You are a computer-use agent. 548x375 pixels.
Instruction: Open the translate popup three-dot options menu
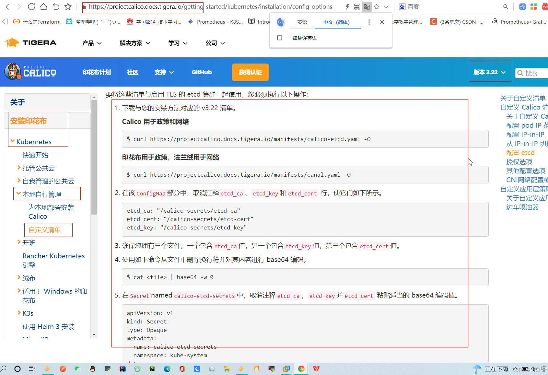click(369, 22)
